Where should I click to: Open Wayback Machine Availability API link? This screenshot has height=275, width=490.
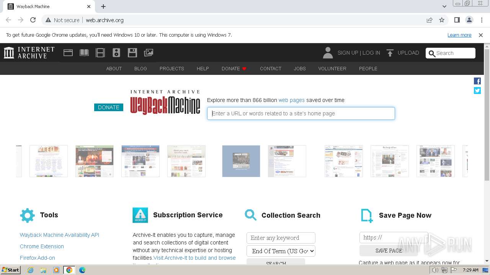click(59, 235)
